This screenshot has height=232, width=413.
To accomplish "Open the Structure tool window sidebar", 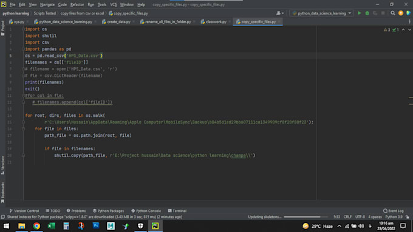I will point(2,165).
